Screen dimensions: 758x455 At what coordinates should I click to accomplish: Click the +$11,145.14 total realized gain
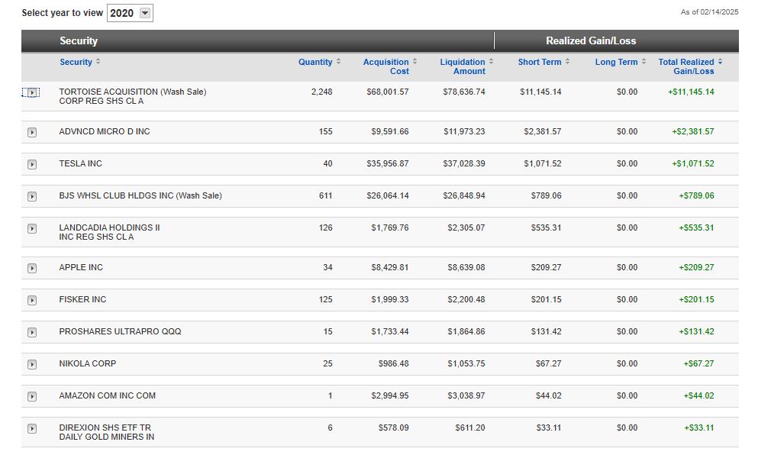691,92
